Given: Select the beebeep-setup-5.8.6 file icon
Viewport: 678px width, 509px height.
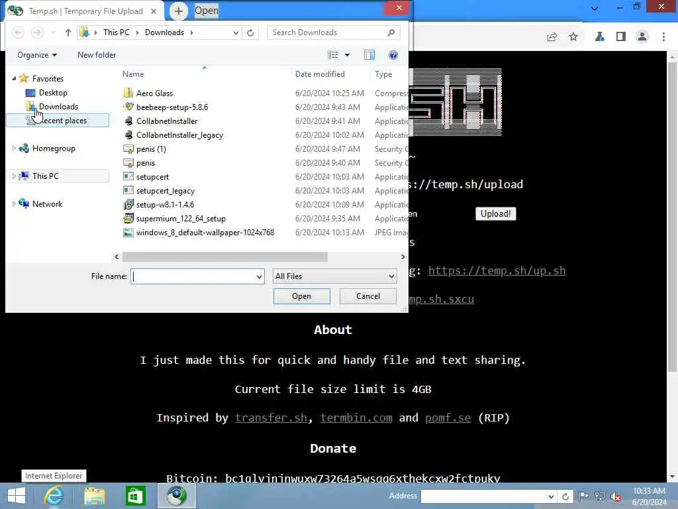Looking at the screenshot, I should (x=128, y=107).
